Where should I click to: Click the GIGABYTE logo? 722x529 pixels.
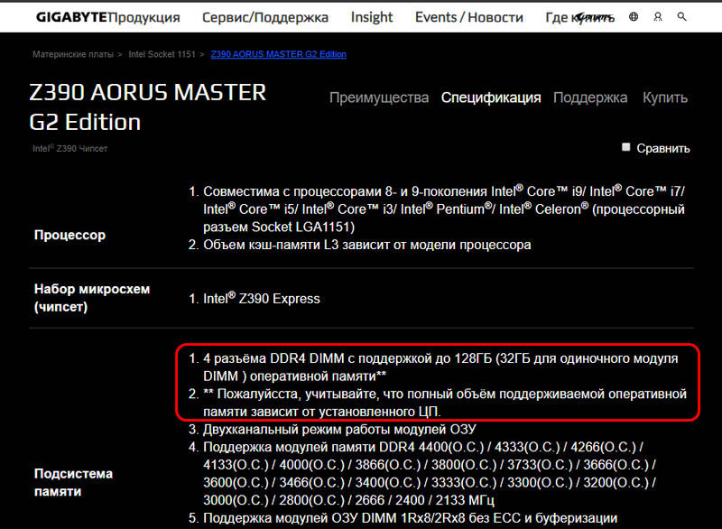pos(69,17)
